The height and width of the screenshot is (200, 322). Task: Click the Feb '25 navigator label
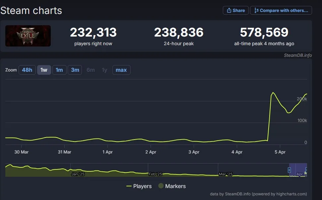pyautogui.click(x=156, y=174)
